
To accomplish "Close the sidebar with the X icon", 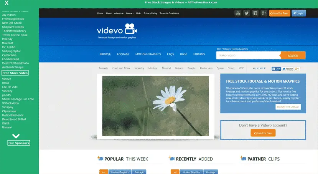I will pyautogui.click(x=7, y=3).
